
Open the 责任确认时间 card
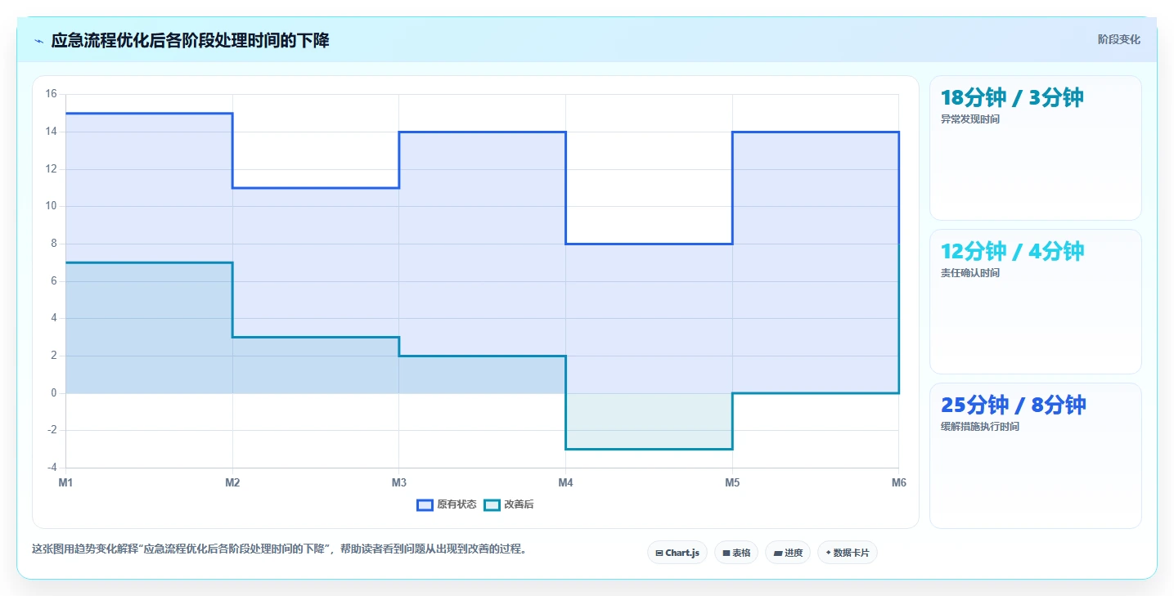point(1036,302)
